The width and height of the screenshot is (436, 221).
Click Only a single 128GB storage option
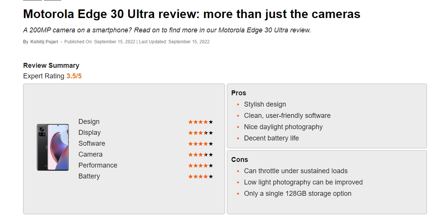(x=297, y=194)
